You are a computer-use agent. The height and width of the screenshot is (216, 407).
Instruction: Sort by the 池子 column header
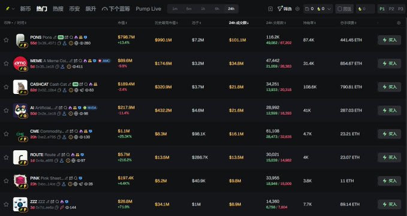click(x=196, y=23)
